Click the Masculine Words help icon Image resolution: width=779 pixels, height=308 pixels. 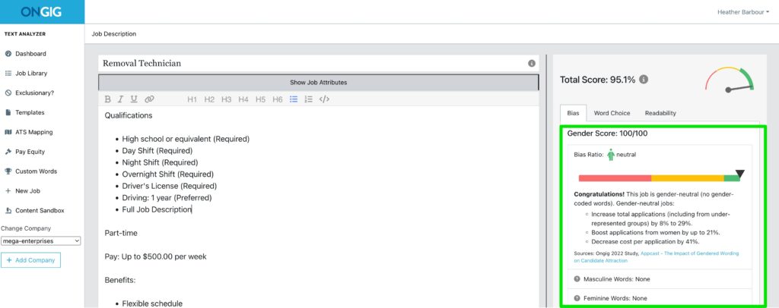click(x=577, y=279)
